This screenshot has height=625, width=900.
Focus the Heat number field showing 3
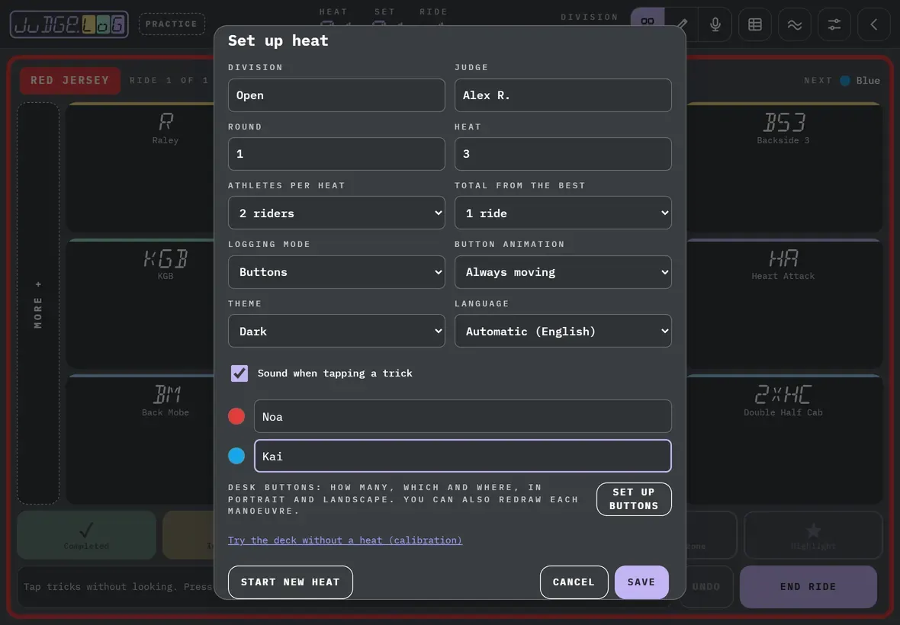pyautogui.click(x=563, y=154)
